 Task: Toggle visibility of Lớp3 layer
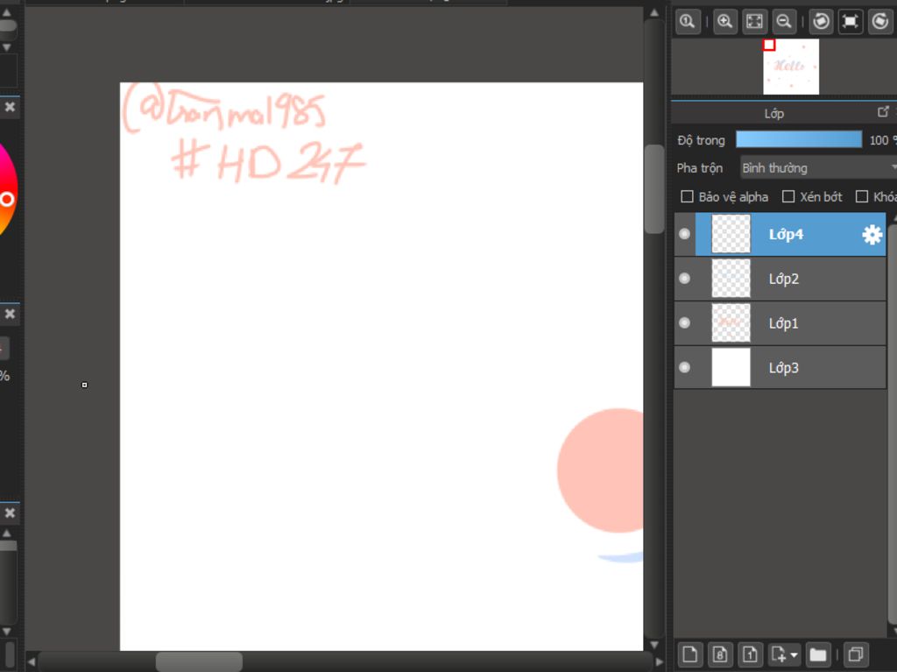tap(685, 367)
